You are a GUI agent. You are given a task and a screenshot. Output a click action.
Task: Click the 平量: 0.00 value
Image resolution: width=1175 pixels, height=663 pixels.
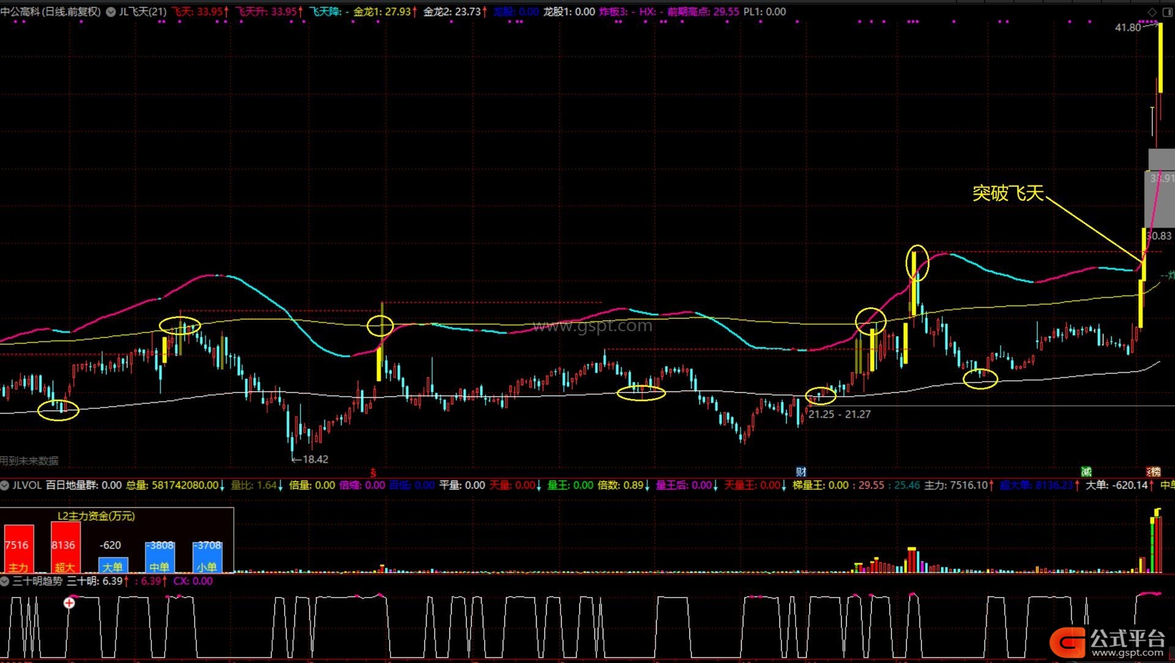462,485
